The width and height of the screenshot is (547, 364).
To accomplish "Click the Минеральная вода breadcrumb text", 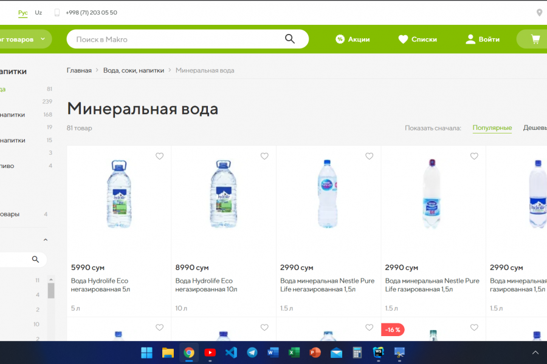I will (x=205, y=70).
